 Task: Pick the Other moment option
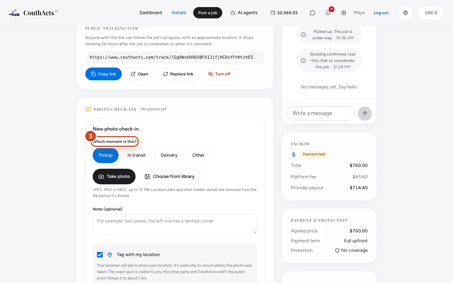tap(199, 155)
